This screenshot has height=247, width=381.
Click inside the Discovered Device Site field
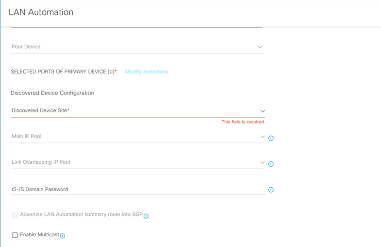point(131,111)
